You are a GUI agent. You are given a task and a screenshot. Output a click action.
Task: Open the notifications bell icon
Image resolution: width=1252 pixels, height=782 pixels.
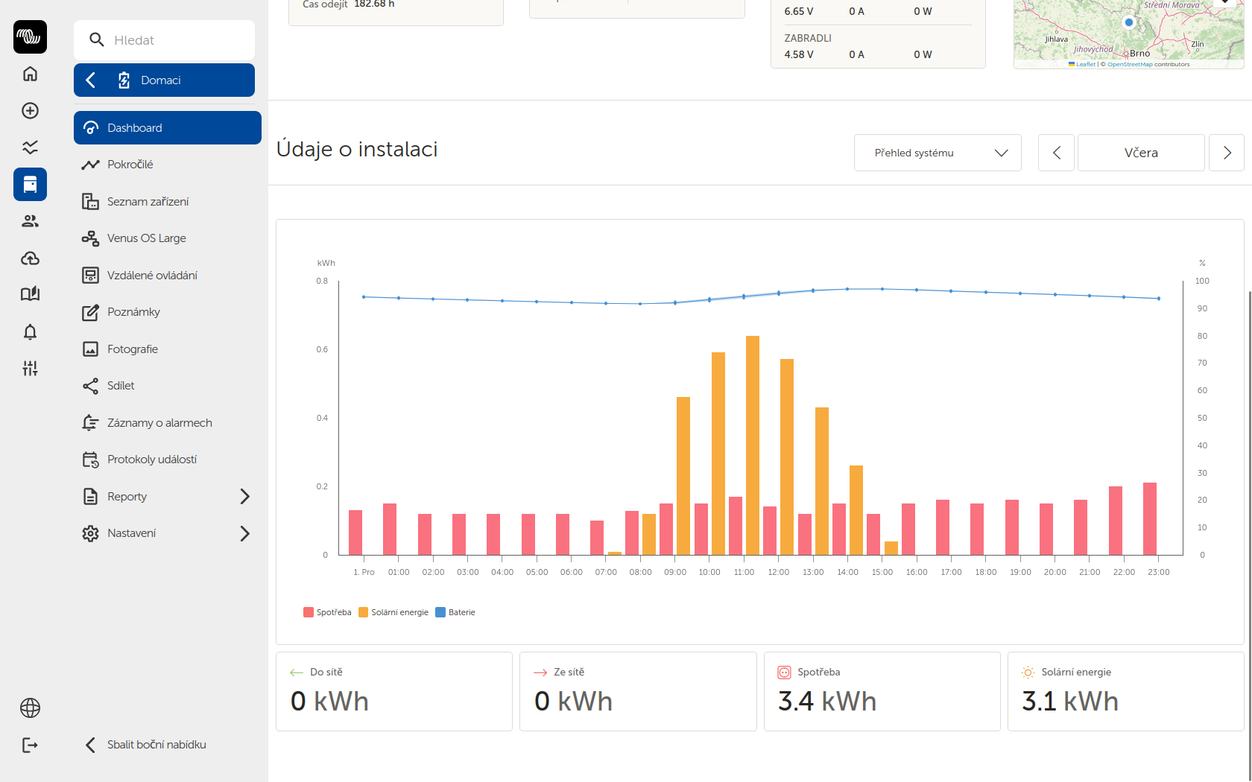coord(30,332)
